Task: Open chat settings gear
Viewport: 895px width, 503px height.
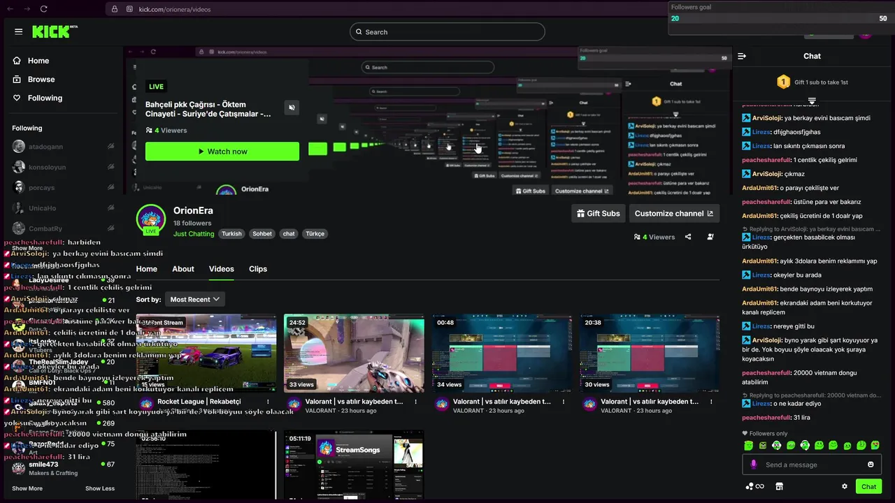Action: point(845,486)
